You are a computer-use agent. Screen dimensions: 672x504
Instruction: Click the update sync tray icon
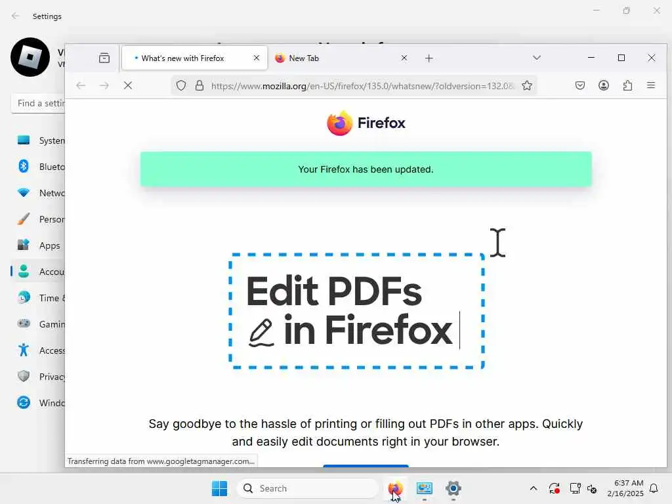pyautogui.click(x=554, y=488)
